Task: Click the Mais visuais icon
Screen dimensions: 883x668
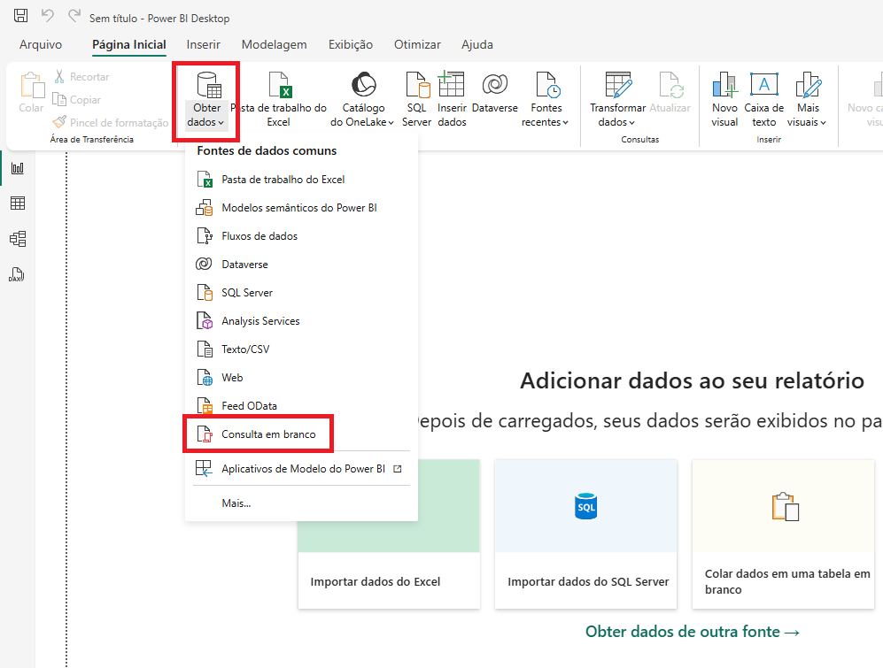Action: click(x=808, y=85)
